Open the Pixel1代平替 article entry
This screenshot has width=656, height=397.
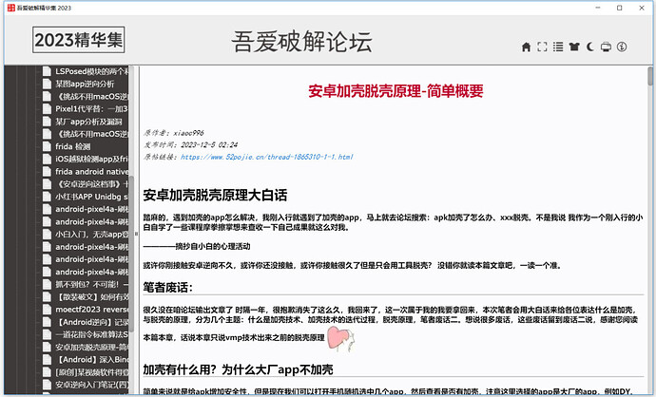tap(92, 108)
